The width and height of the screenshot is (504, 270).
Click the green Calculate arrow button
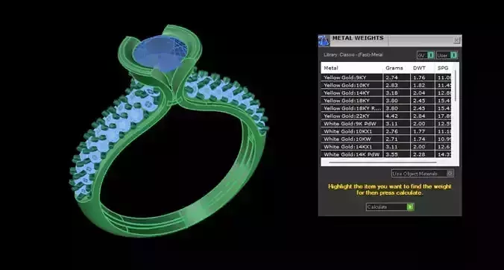point(410,207)
